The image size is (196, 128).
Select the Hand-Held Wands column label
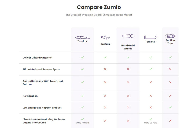[128, 47]
